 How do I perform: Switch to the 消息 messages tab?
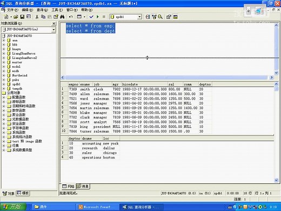[83, 186]
